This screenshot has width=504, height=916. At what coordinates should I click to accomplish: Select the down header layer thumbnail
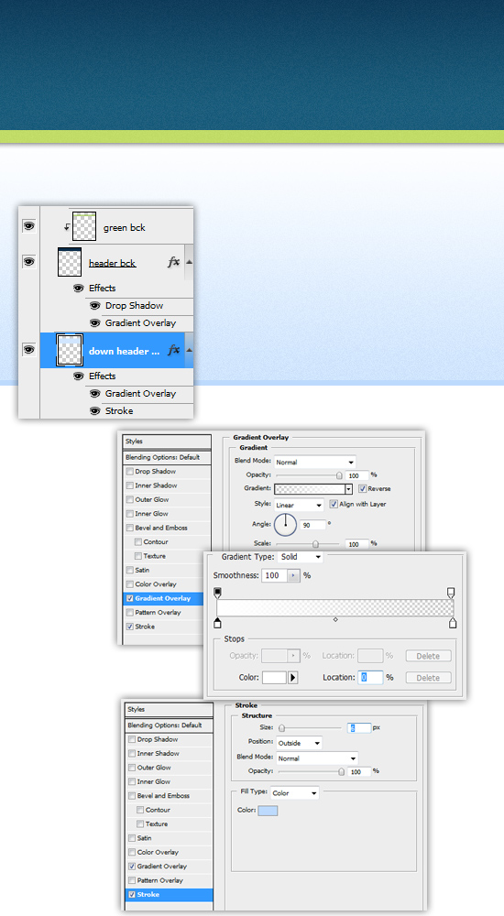tap(70, 350)
